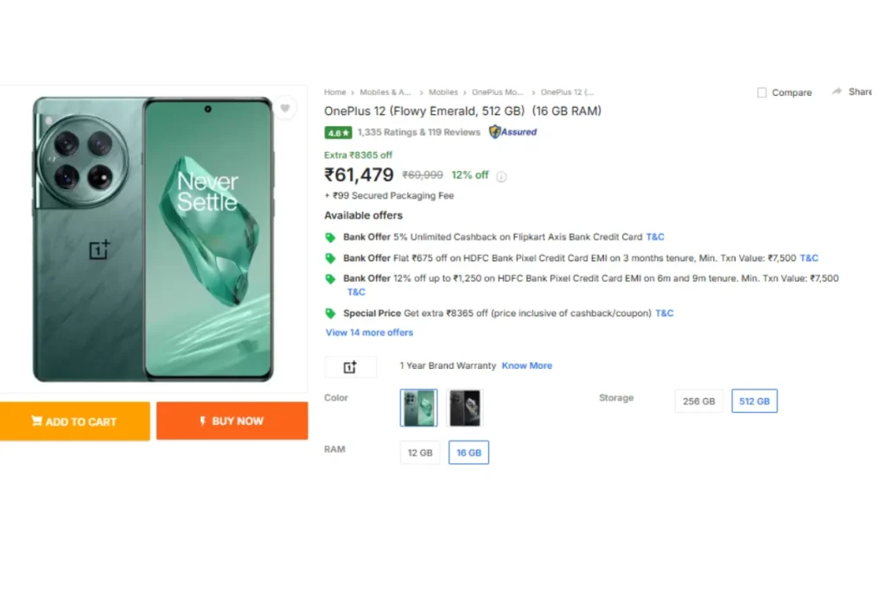The width and height of the screenshot is (885, 590).
Task: Click the OnePlus 12 product image
Action: tap(153, 239)
